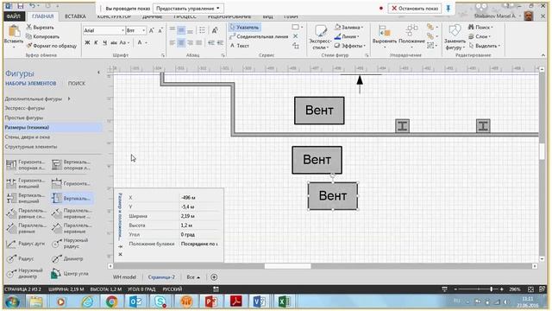
Task: Toggle the pin on sharing bar
Action: coord(448,8)
